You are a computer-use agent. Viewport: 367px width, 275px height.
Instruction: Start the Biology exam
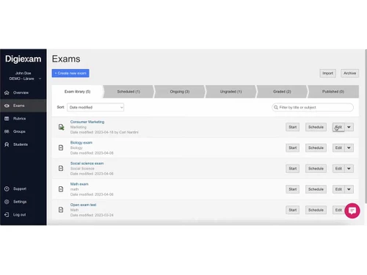pos(292,147)
